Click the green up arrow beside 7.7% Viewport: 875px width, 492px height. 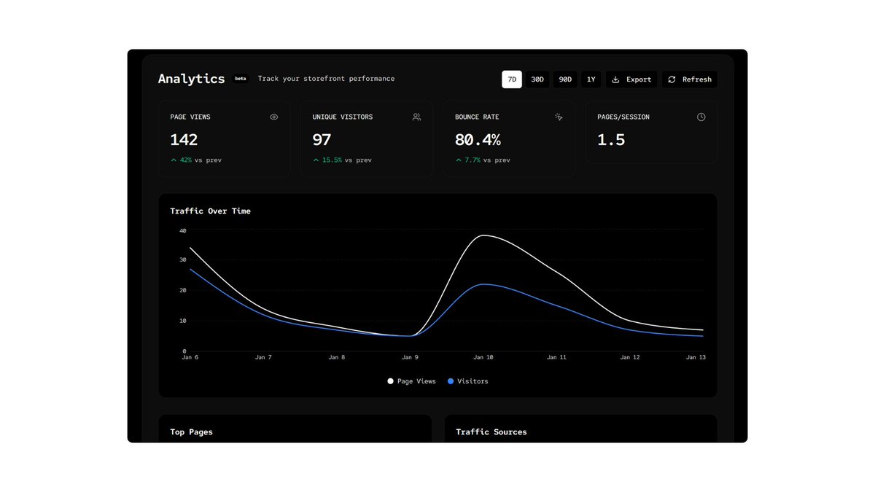tap(458, 160)
